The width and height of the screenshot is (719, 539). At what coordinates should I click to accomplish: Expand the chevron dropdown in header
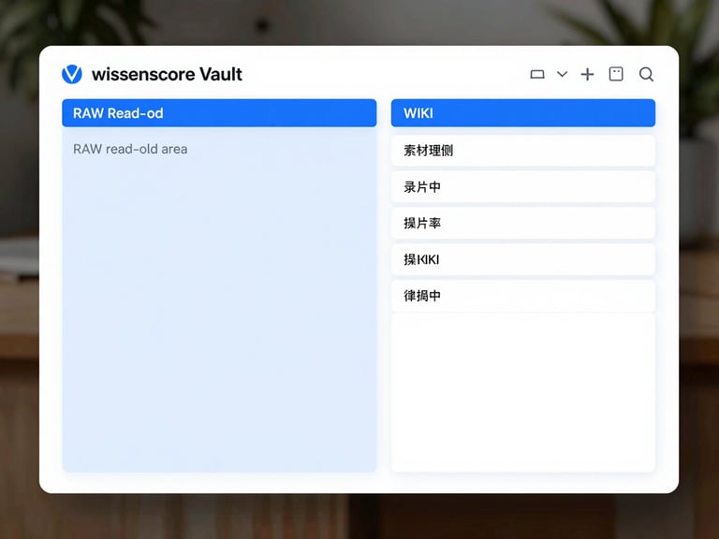click(562, 74)
